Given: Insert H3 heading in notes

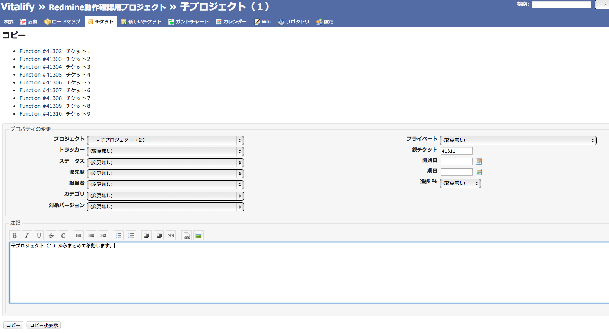Looking at the screenshot, I should (x=103, y=235).
